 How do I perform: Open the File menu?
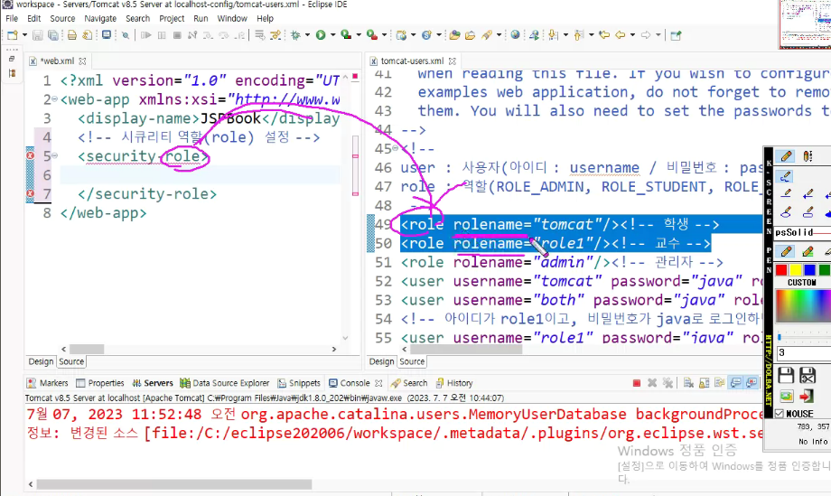point(12,19)
